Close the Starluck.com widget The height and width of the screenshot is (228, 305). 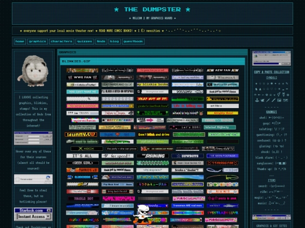point(49,211)
